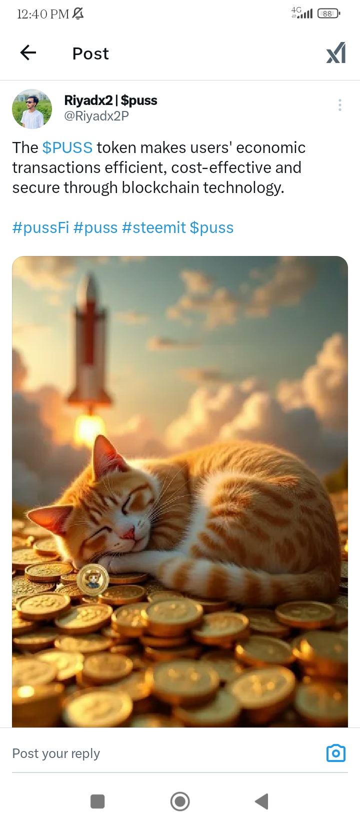Image resolution: width=360 pixels, height=825 pixels.
Task: Tap the @Riyadx2P handle
Action: click(96, 116)
